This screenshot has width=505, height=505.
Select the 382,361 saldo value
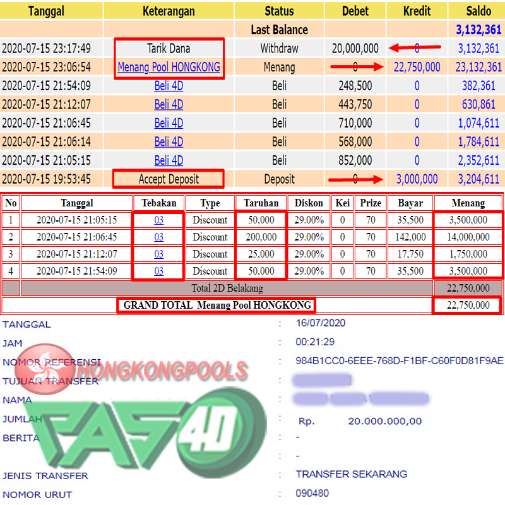[x=478, y=86]
